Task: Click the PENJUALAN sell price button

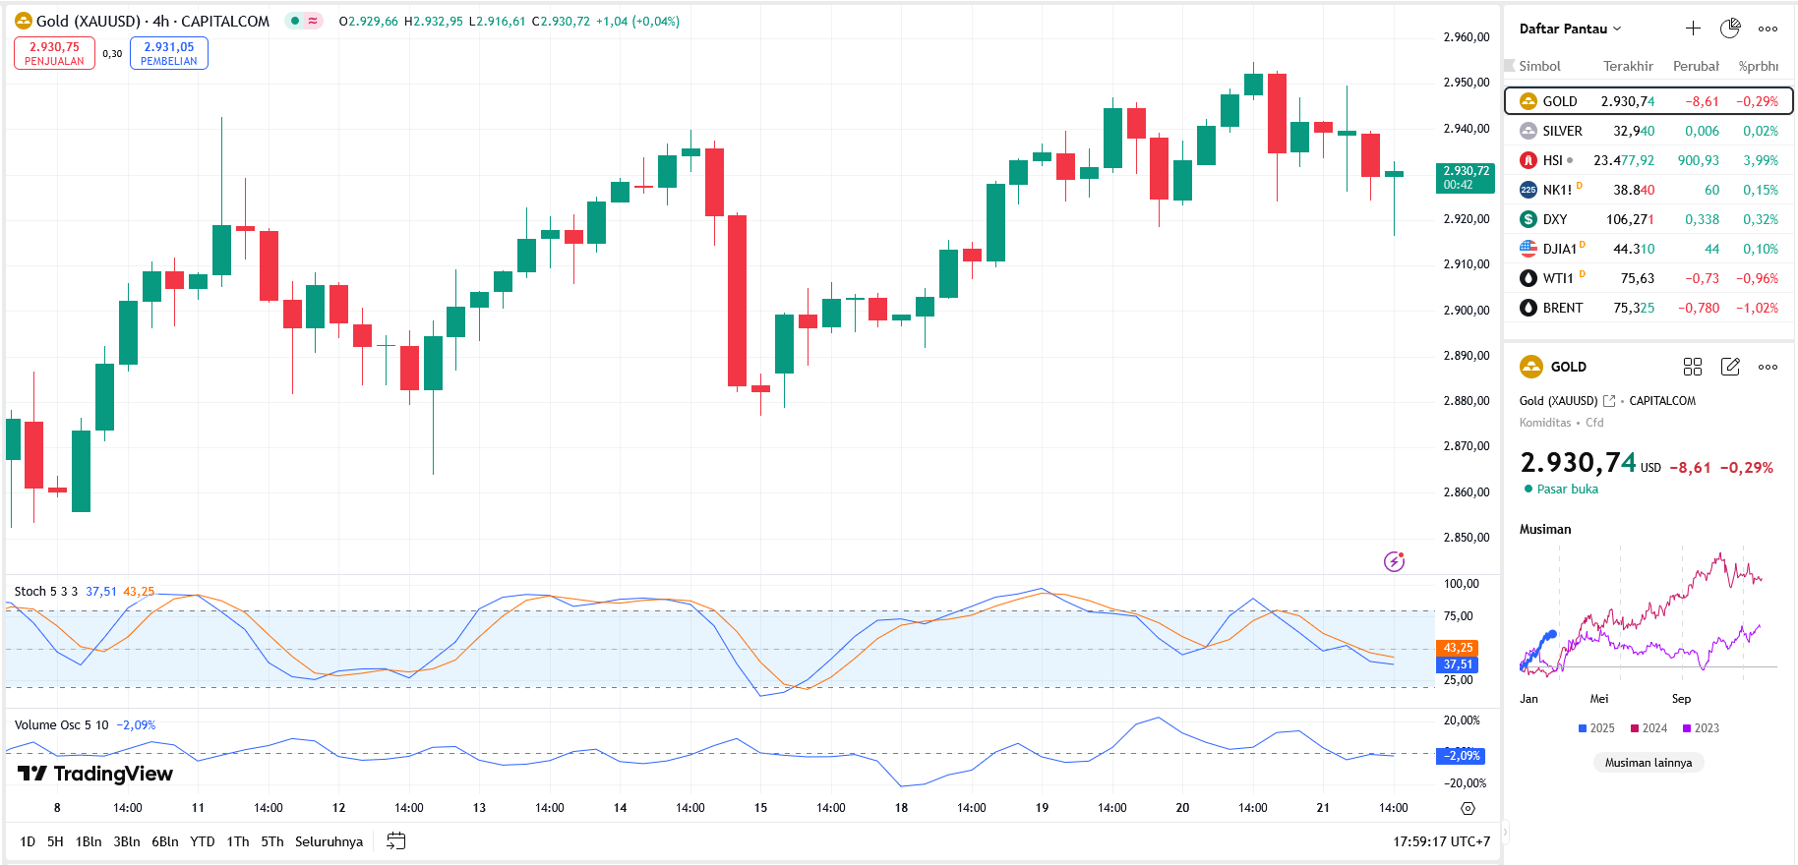Action: click(54, 53)
